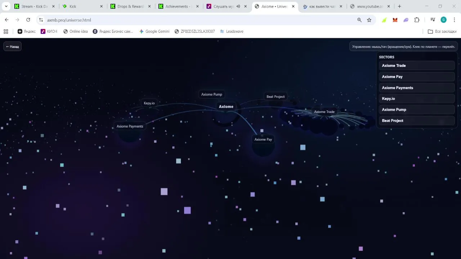Switch to the Achievements tab
Screen dimensions: 461x259
178,6
